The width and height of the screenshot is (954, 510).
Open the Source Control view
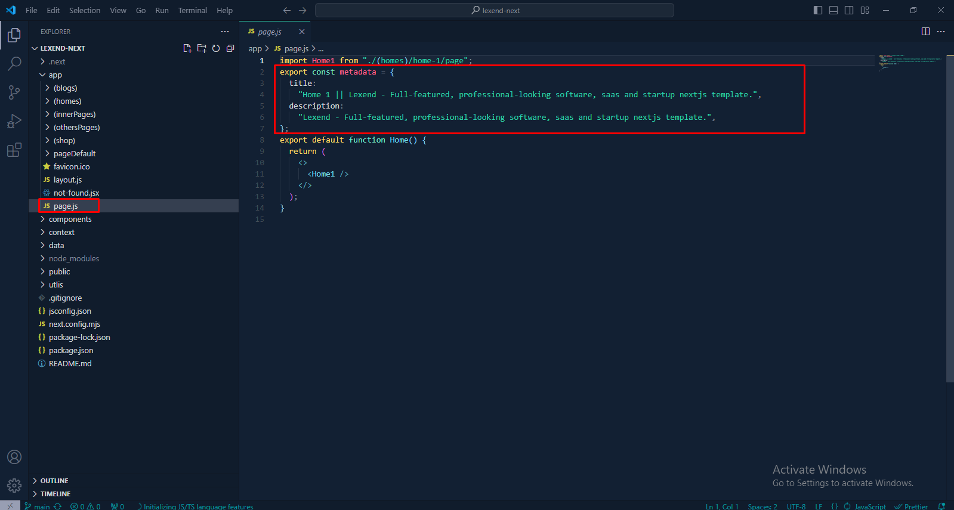pos(14,92)
